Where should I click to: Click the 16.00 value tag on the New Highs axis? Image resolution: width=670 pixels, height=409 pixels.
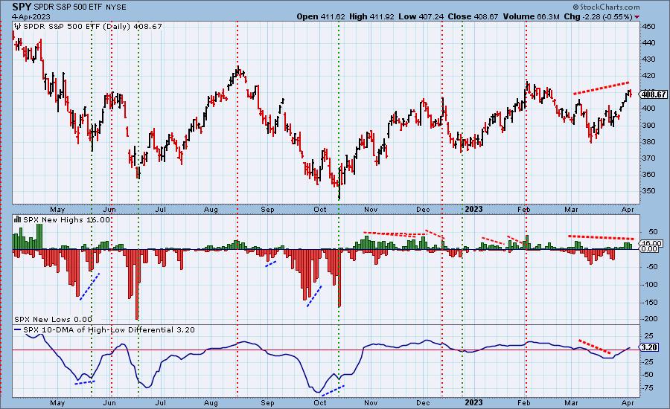pos(652,243)
